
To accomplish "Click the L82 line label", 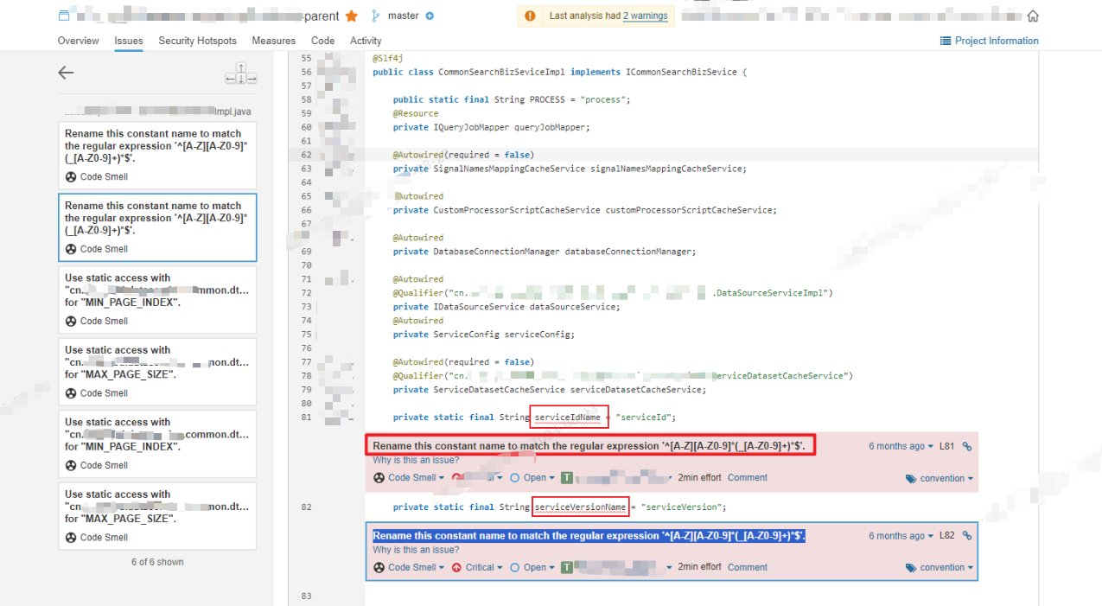I will coord(947,536).
